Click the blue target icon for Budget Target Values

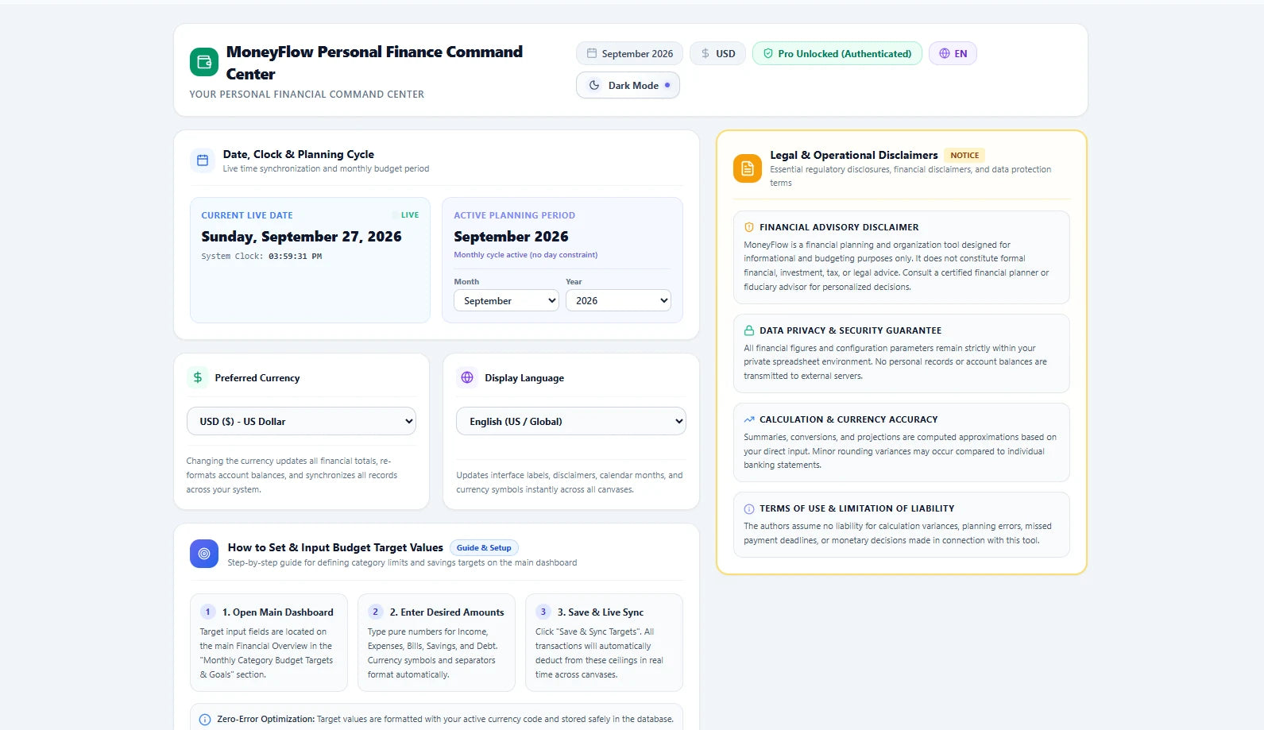tap(204, 554)
